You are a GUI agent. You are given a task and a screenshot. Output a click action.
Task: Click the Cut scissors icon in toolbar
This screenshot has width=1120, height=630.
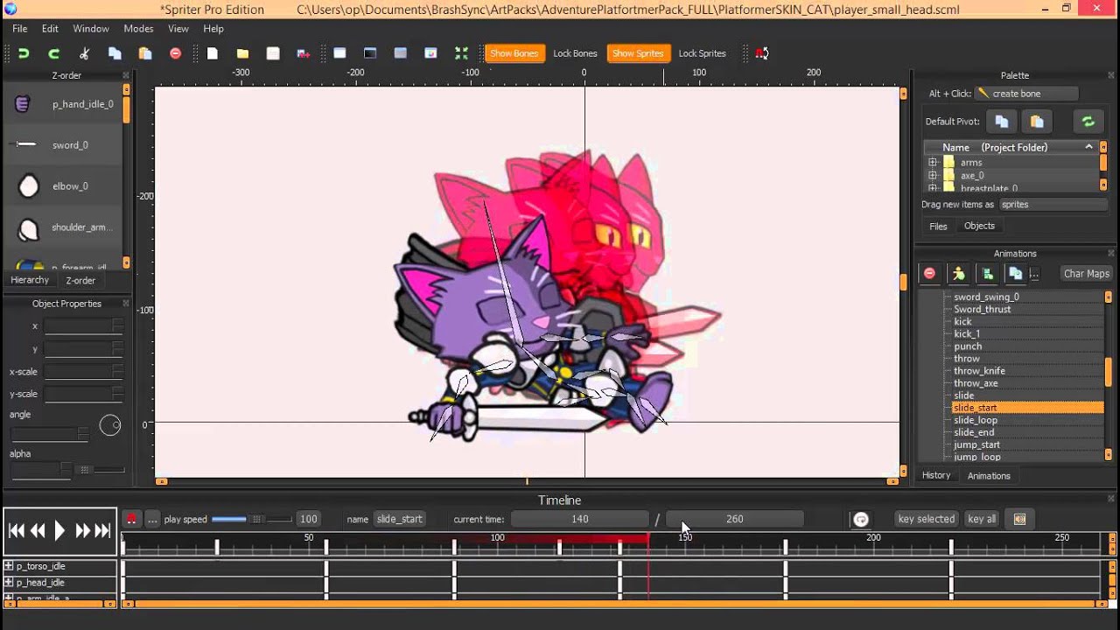[x=84, y=53]
